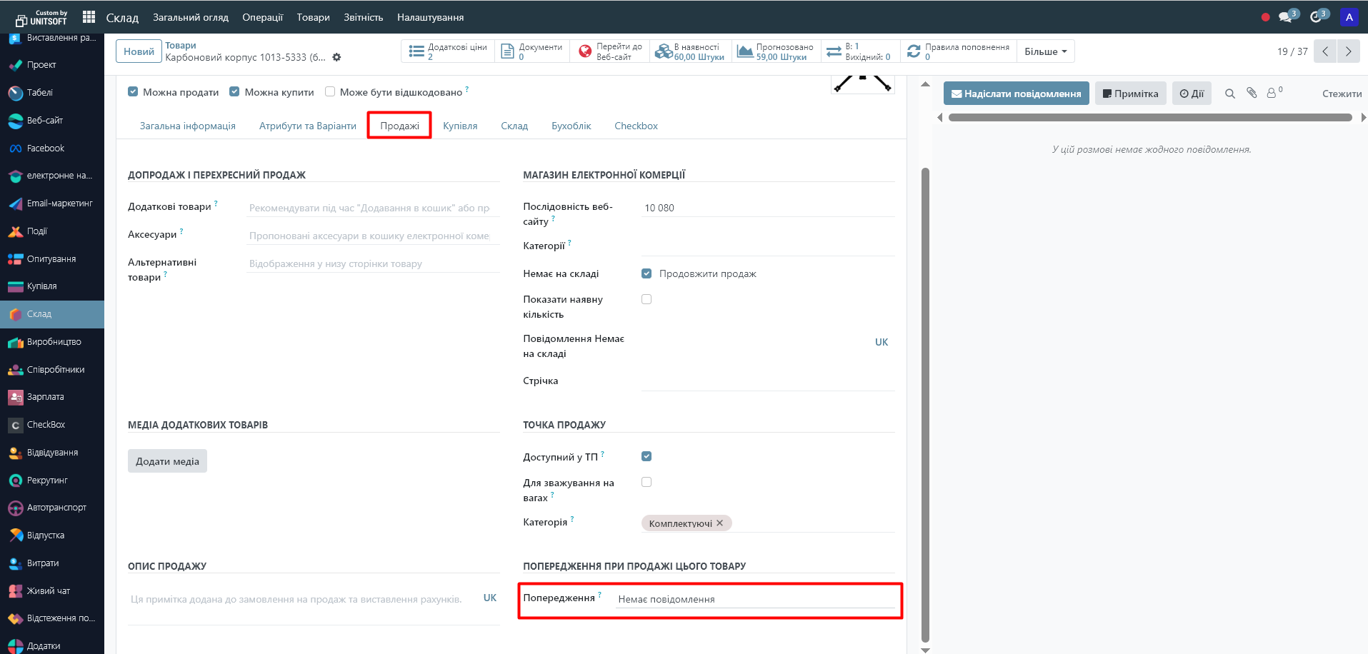The image size is (1368, 654).
Task: Expand the 'Більше' dropdown
Action: point(1045,51)
